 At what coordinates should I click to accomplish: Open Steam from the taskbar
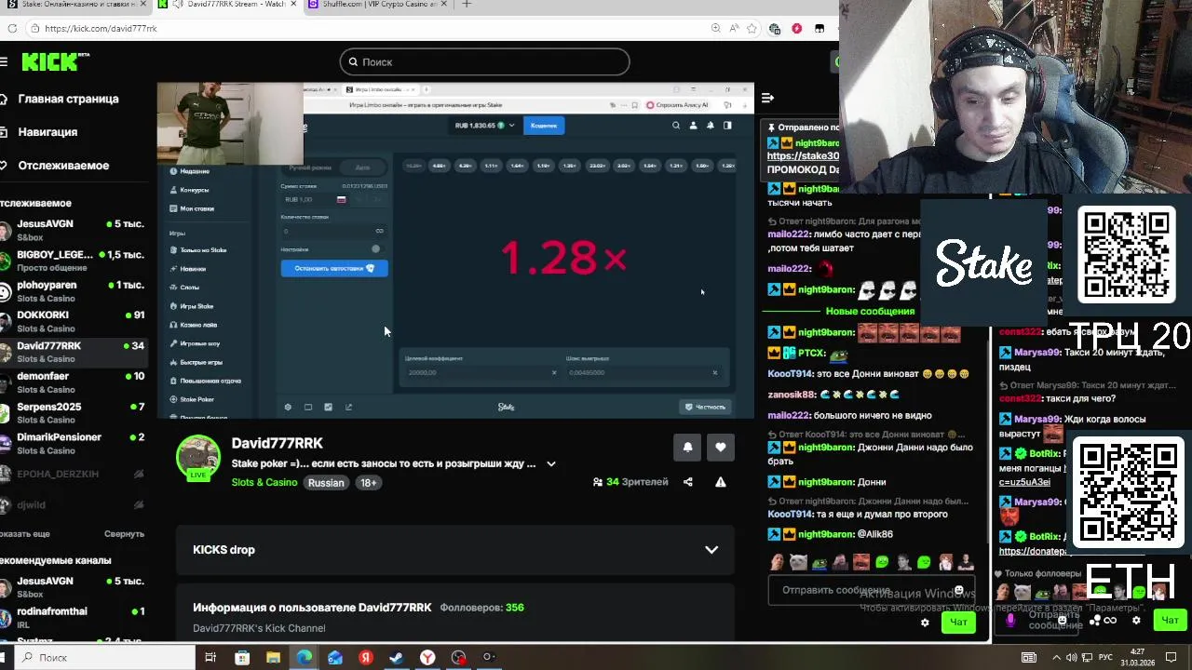click(x=396, y=657)
